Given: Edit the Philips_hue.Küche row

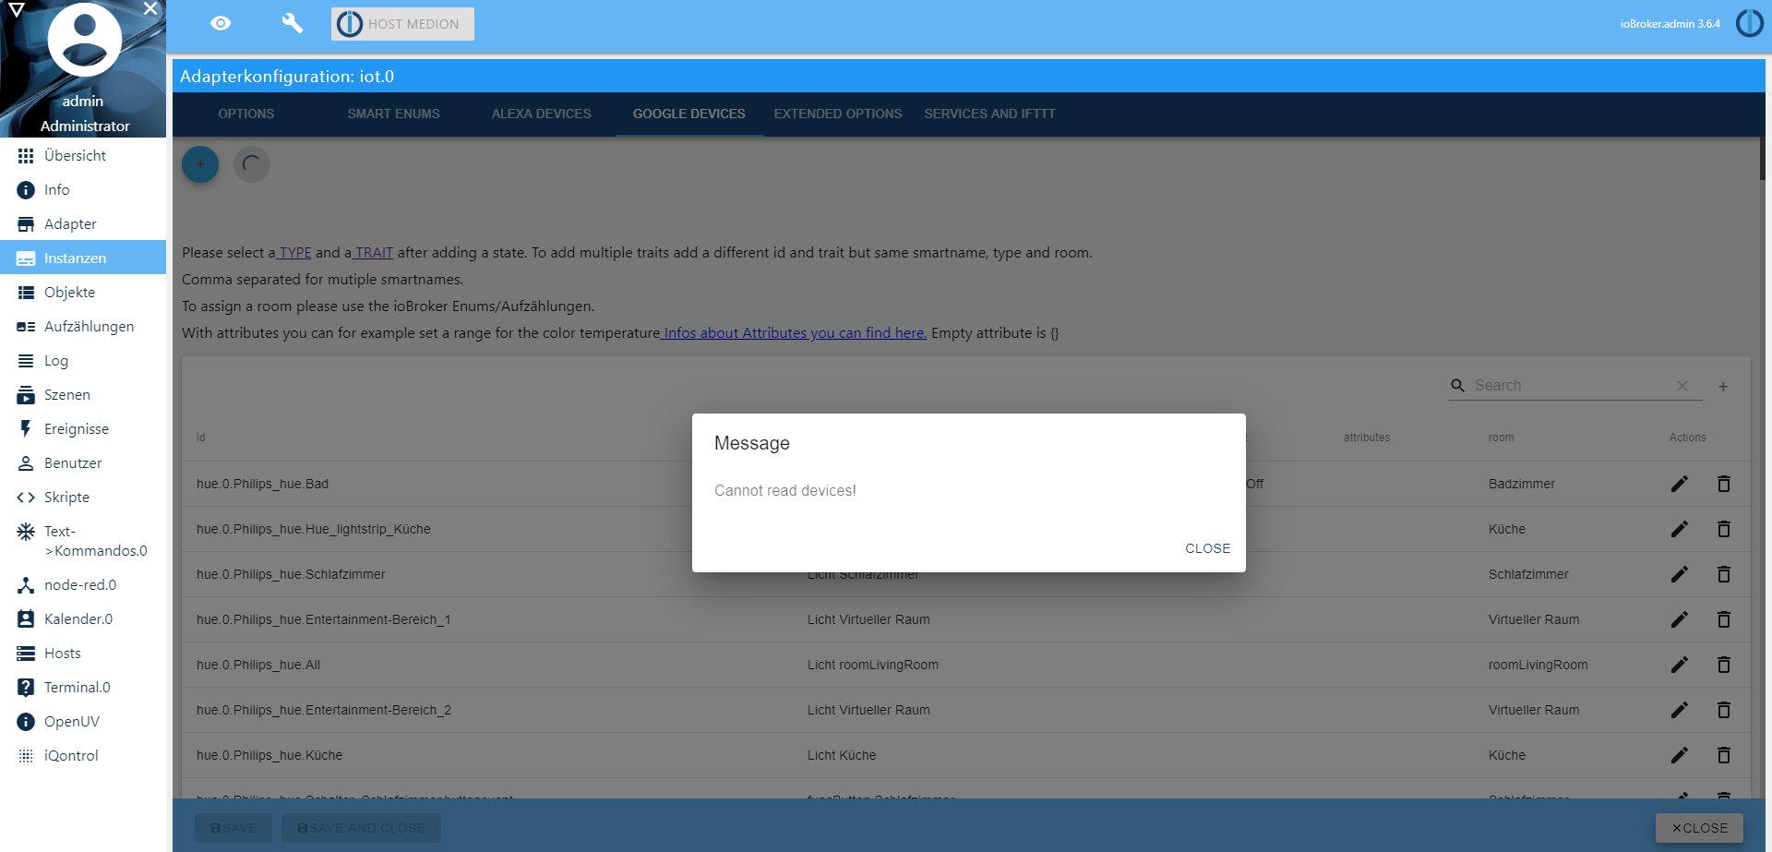Looking at the screenshot, I should 1680,755.
